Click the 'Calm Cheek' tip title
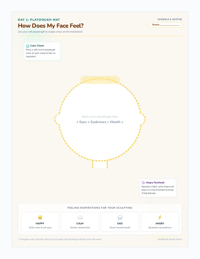The height and width of the screenshot is (259, 200). tap(37, 46)
